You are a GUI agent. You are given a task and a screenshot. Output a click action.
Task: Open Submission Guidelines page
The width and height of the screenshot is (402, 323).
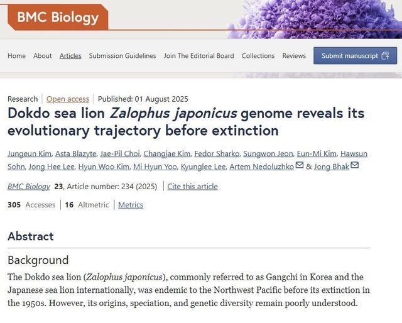[122, 56]
